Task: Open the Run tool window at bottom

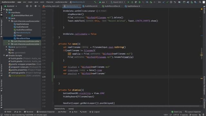Action: pyautogui.click(x=73, y=112)
